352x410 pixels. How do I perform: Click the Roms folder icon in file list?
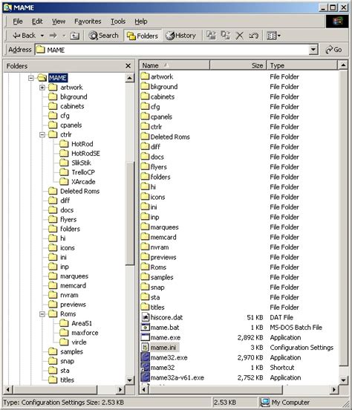145,267
